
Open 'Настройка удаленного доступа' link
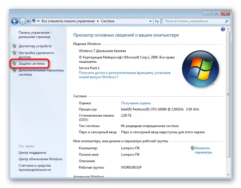click(36, 55)
